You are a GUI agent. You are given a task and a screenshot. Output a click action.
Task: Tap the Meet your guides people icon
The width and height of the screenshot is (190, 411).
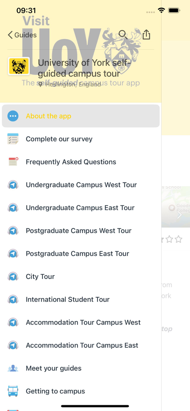(13, 368)
